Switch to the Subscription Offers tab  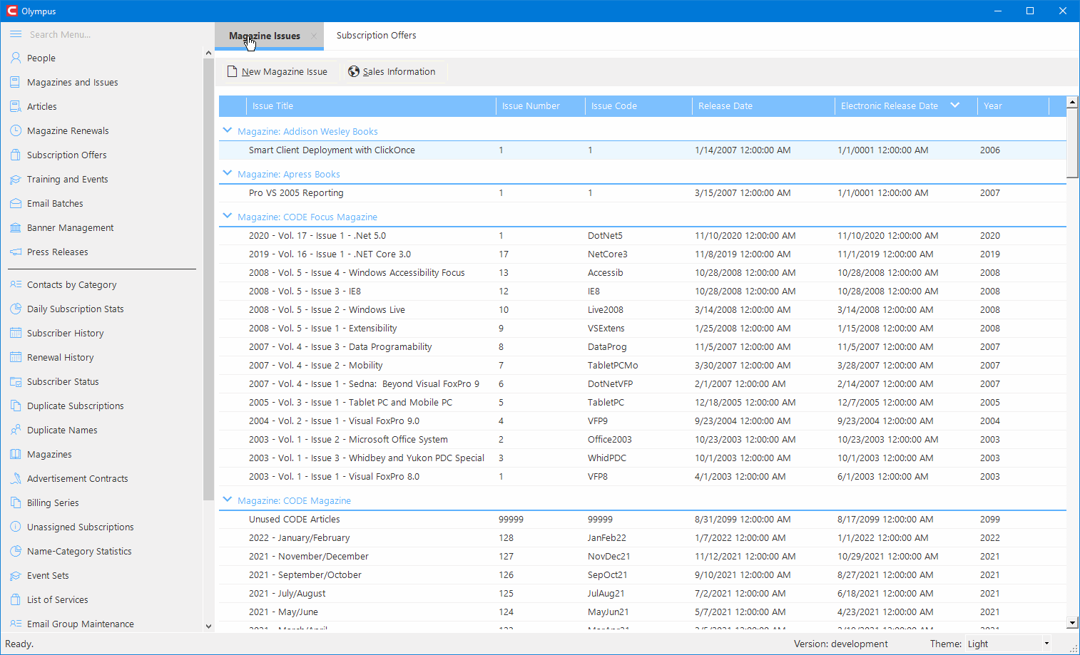tap(376, 36)
